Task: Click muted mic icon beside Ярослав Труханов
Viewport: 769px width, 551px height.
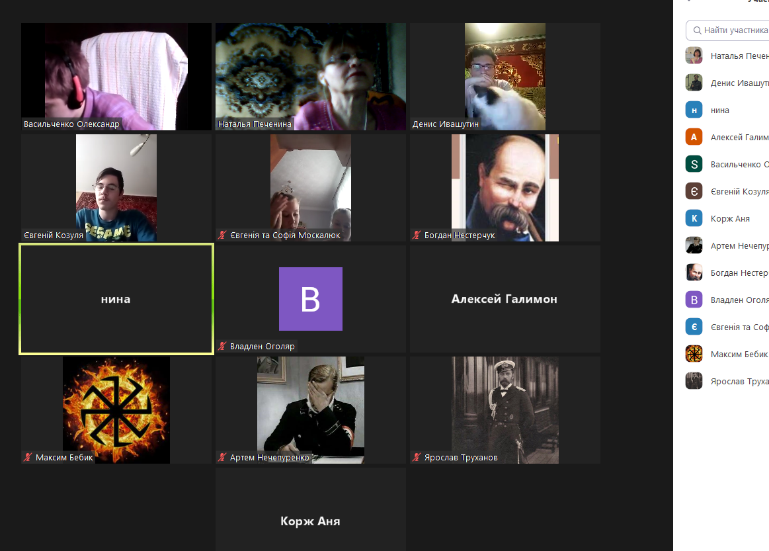Action: tap(417, 457)
